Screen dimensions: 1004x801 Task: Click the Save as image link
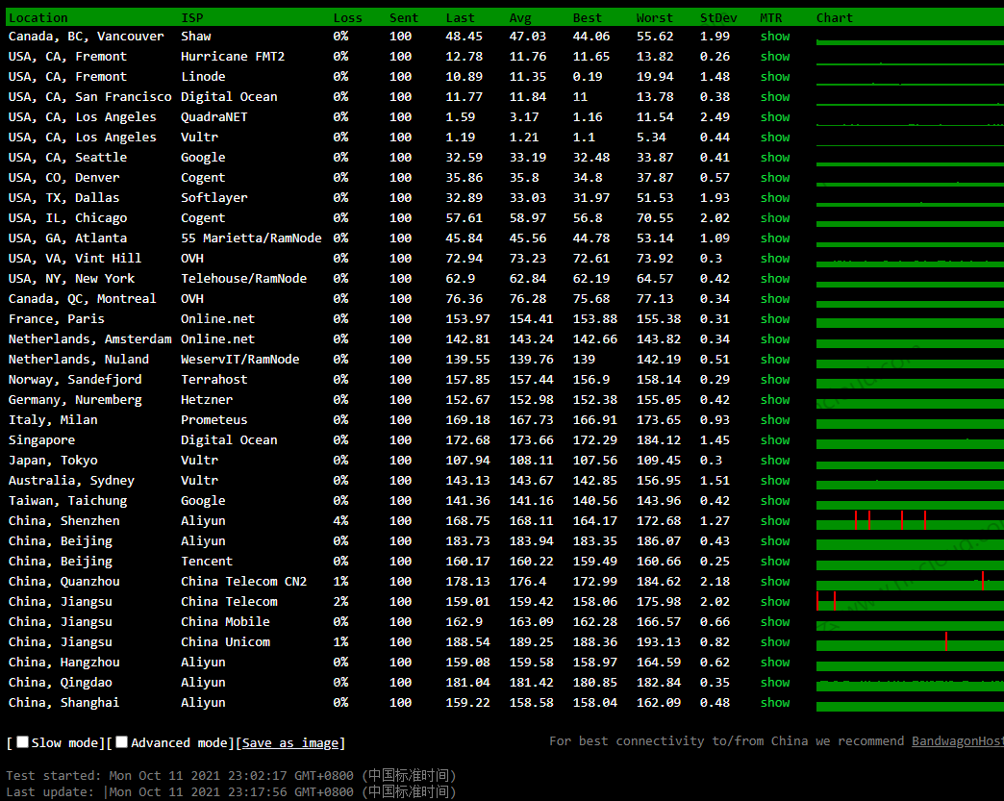point(290,742)
